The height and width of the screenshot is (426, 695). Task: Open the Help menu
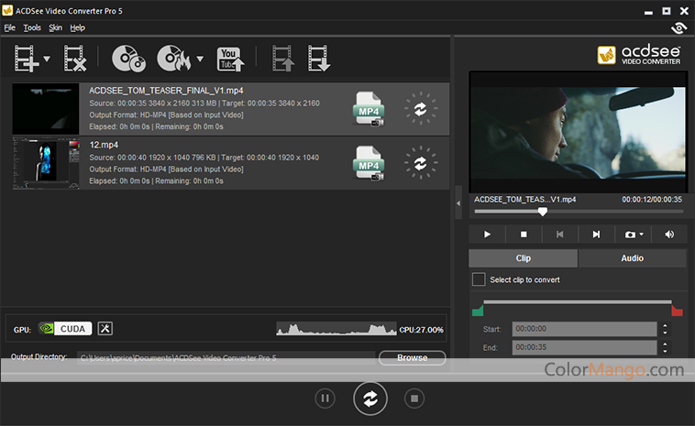point(78,27)
